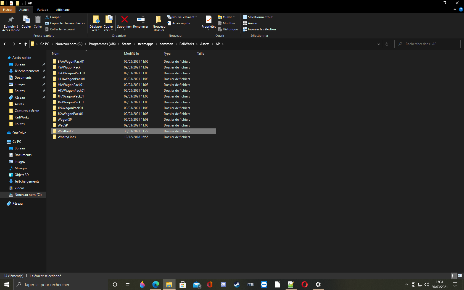Expand the address bar history dropdown

pyautogui.click(x=379, y=44)
